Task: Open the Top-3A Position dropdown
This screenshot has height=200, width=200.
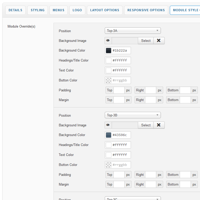Action: pos(132,31)
